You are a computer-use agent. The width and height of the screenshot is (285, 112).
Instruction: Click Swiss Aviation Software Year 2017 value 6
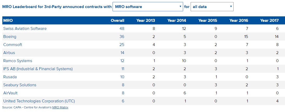(277, 28)
